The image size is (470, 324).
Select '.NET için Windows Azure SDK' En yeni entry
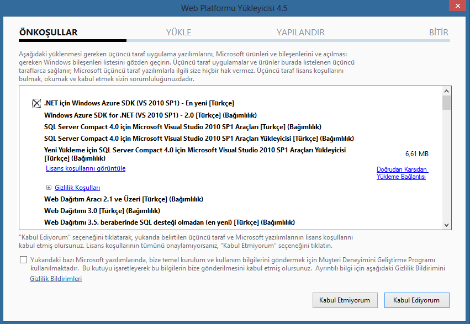[139, 103]
